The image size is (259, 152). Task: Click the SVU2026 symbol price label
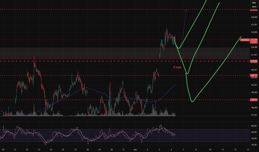click(245, 40)
